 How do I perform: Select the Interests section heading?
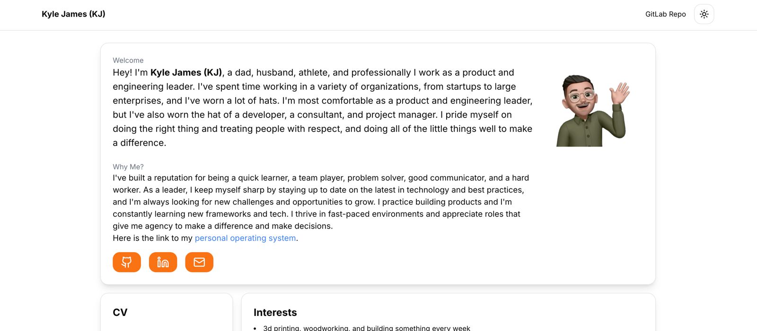point(275,312)
